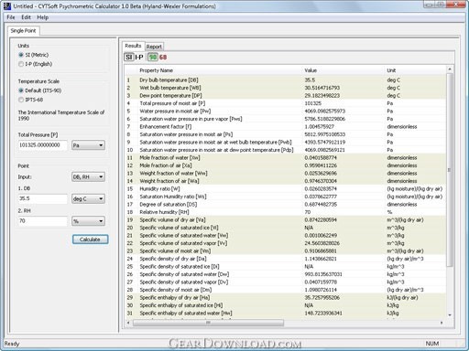Select Dew point temperature [DP] row
Image resolution: width=469 pixels, height=351 pixels.
click(x=286, y=96)
